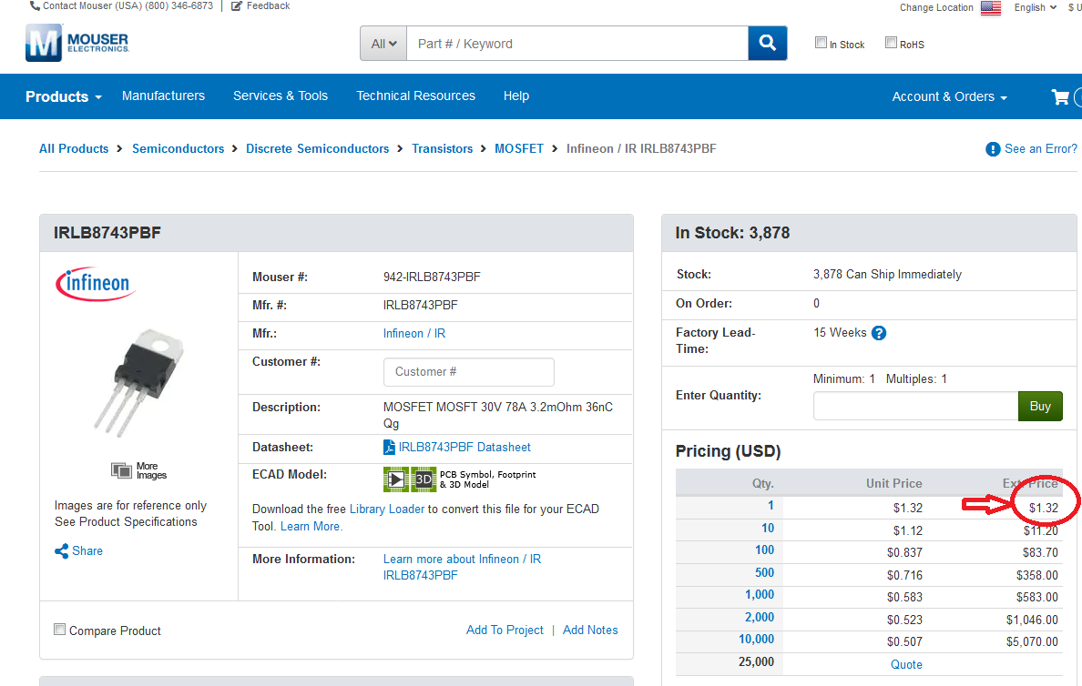
Task: Select quantity 1 price break
Action: click(x=771, y=506)
